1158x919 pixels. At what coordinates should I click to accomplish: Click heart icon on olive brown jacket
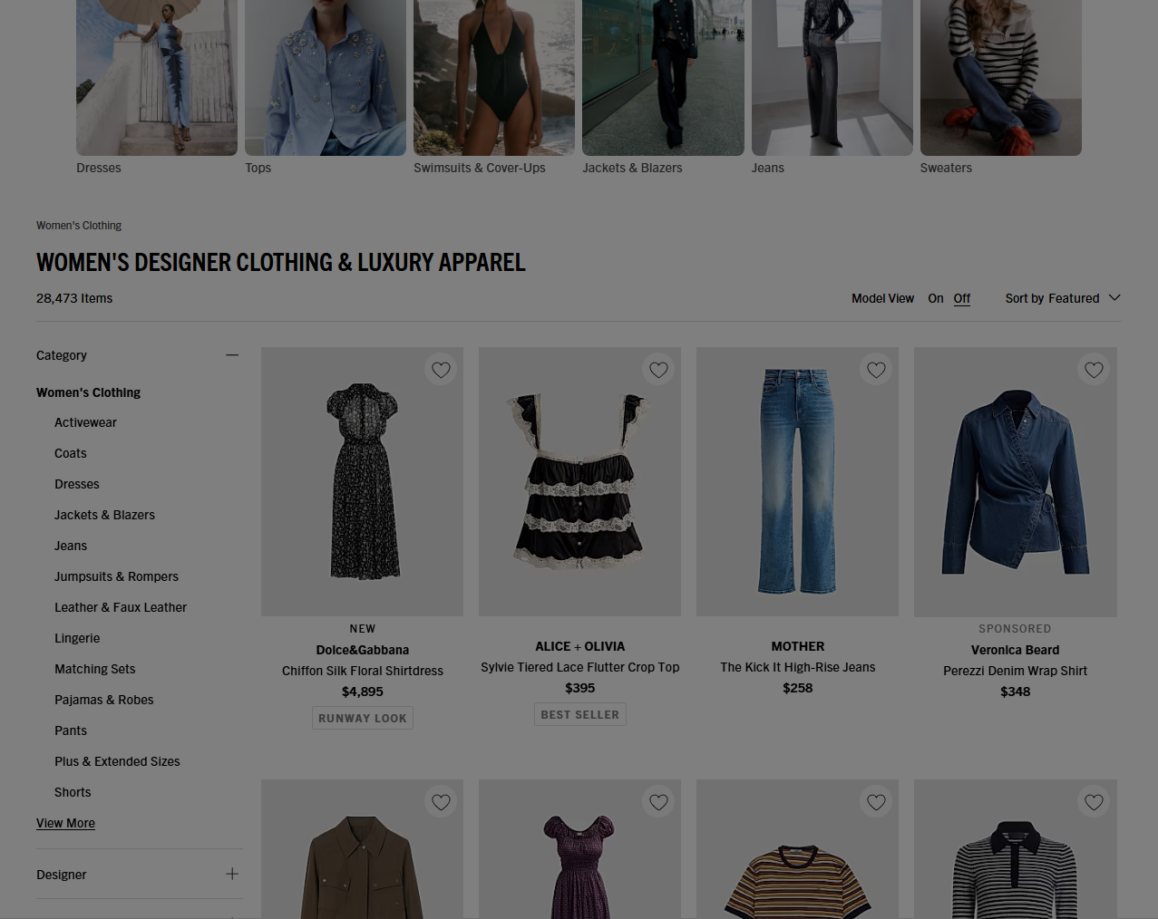[441, 802]
